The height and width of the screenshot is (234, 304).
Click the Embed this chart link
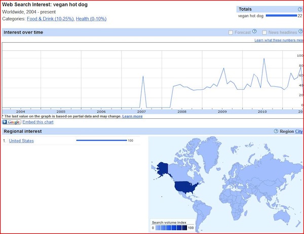[x=38, y=122]
